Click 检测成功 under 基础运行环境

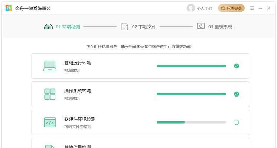pyautogui.click(x=72, y=71)
